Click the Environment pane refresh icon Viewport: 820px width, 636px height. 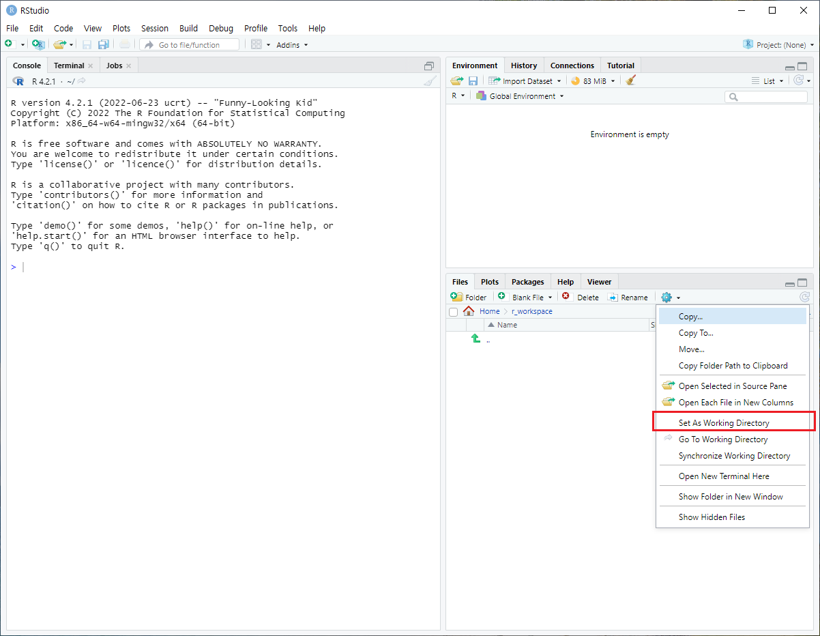[x=800, y=81]
